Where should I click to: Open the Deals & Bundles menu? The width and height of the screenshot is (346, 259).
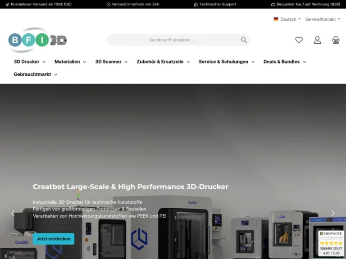point(281,62)
